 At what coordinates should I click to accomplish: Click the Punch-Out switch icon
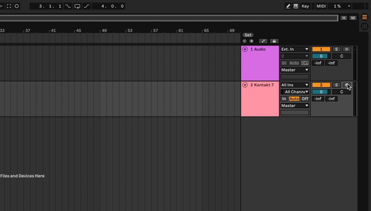coord(86,6)
